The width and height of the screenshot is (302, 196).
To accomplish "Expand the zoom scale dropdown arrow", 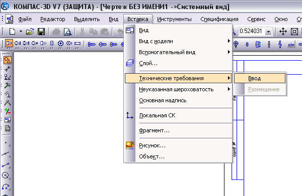I will pos(268,32).
